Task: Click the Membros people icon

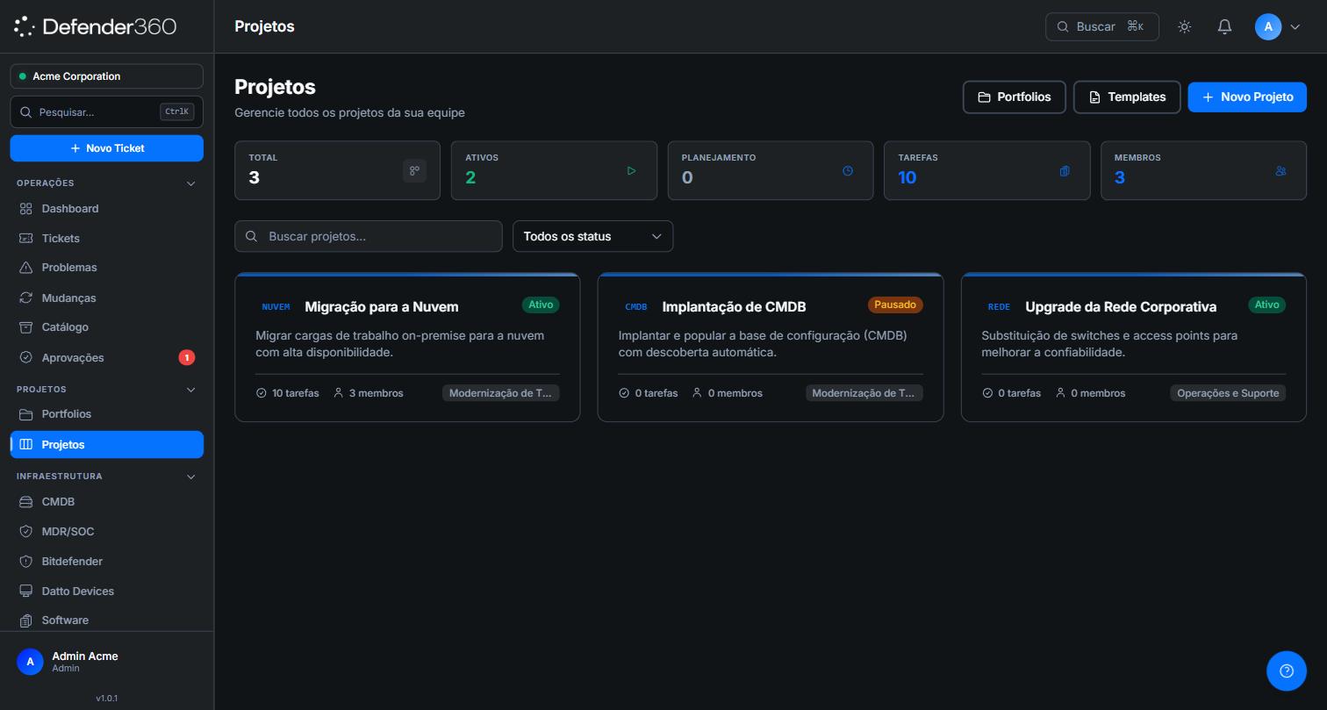Action: tap(1281, 171)
